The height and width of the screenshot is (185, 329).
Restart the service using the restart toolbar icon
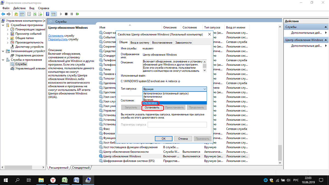point(77,14)
